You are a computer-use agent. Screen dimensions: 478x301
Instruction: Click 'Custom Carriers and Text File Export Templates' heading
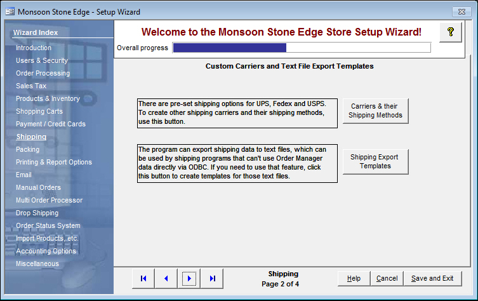point(289,66)
